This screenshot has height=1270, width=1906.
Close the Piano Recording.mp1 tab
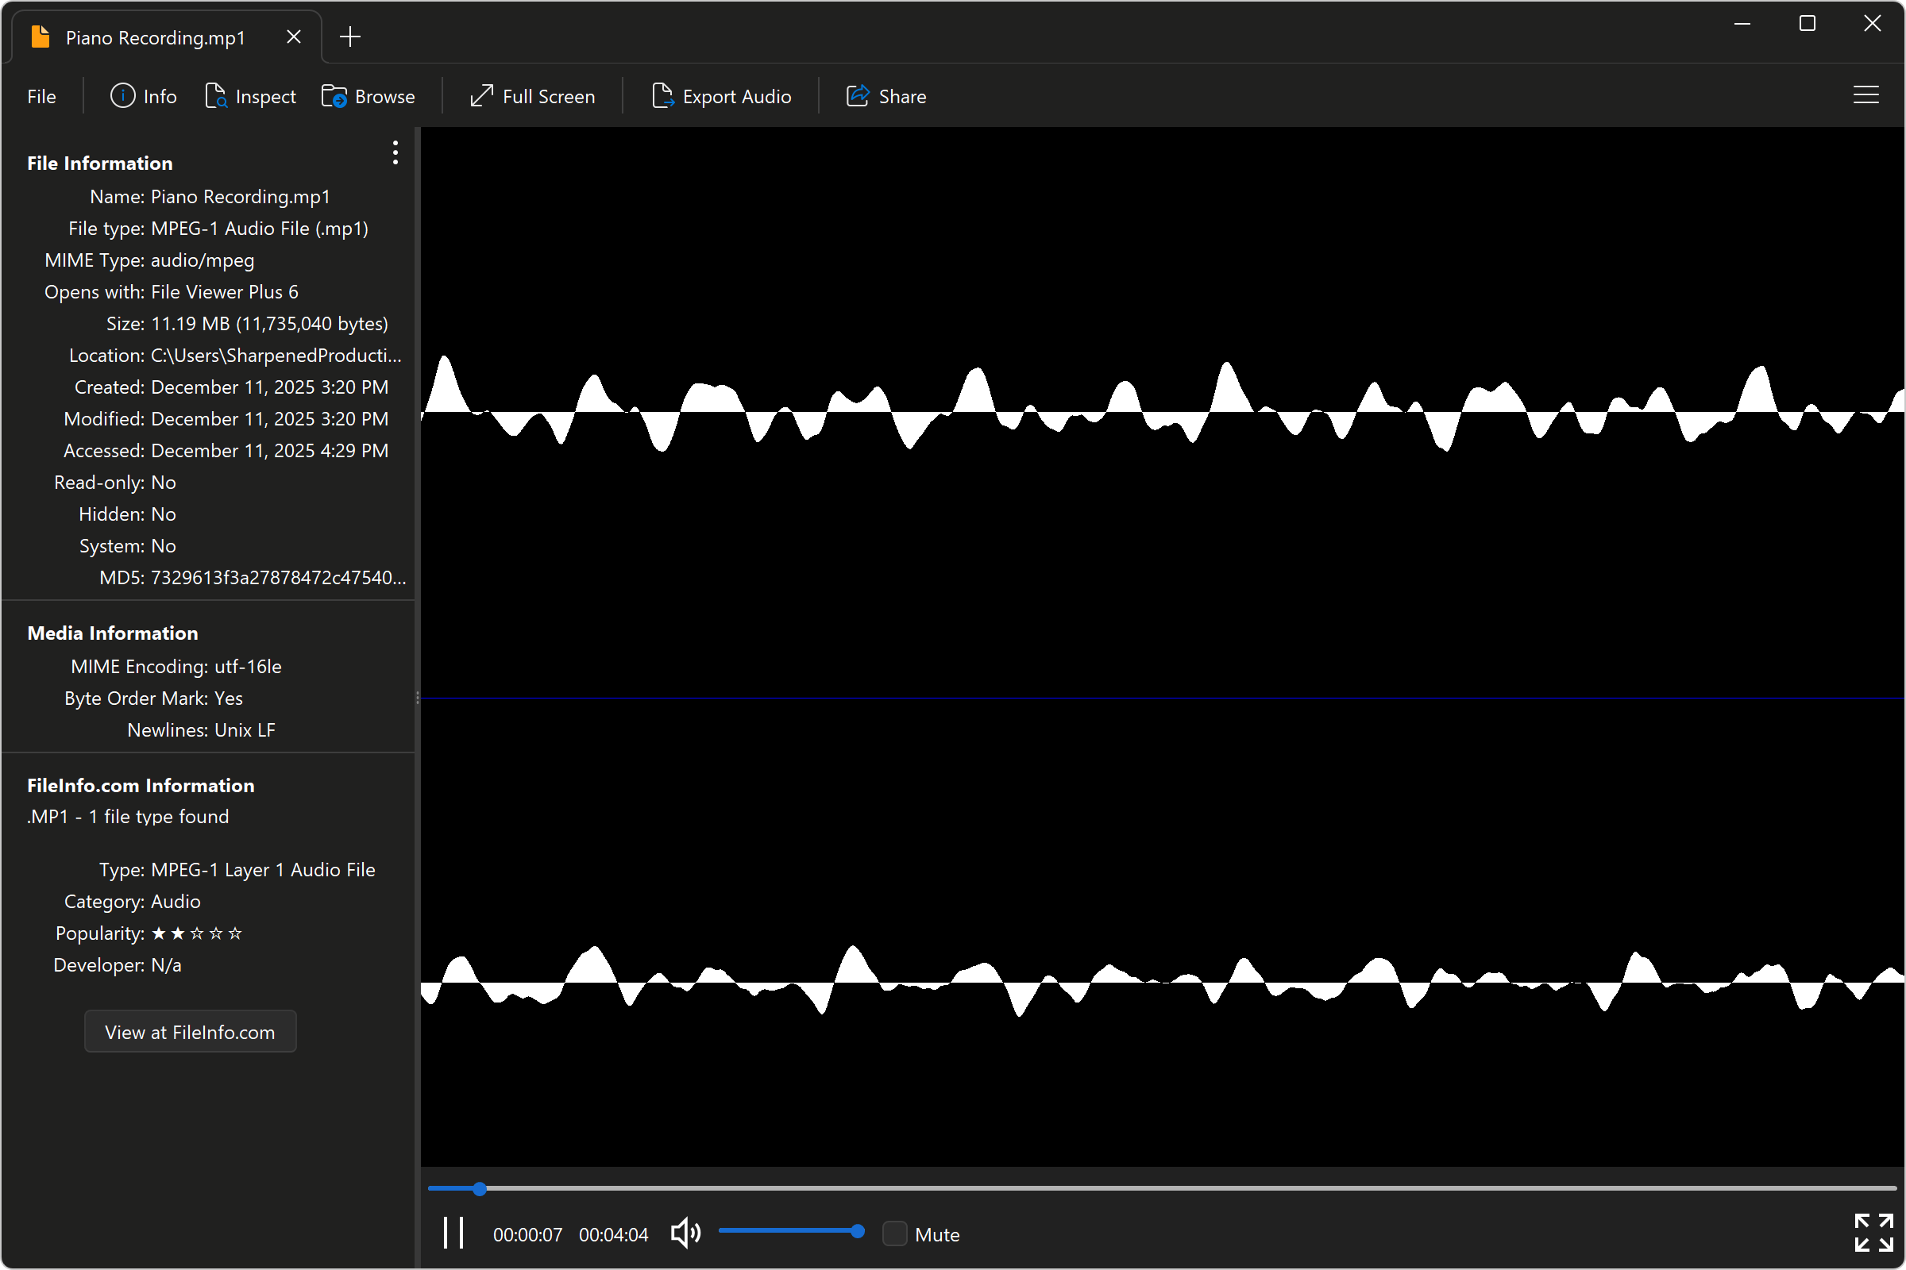[x=293, y=36]
